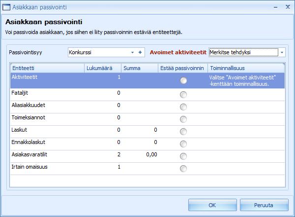Toggle the Aktiviteetit row radio indicator
This screenshot has width=295, height=217.
tap(183, 80)
